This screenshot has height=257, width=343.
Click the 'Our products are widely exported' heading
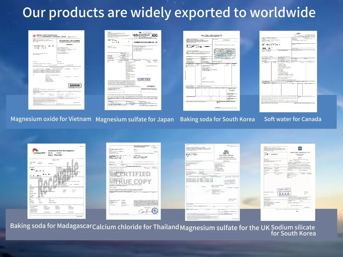pyautogui.click(x=169, y=13)
